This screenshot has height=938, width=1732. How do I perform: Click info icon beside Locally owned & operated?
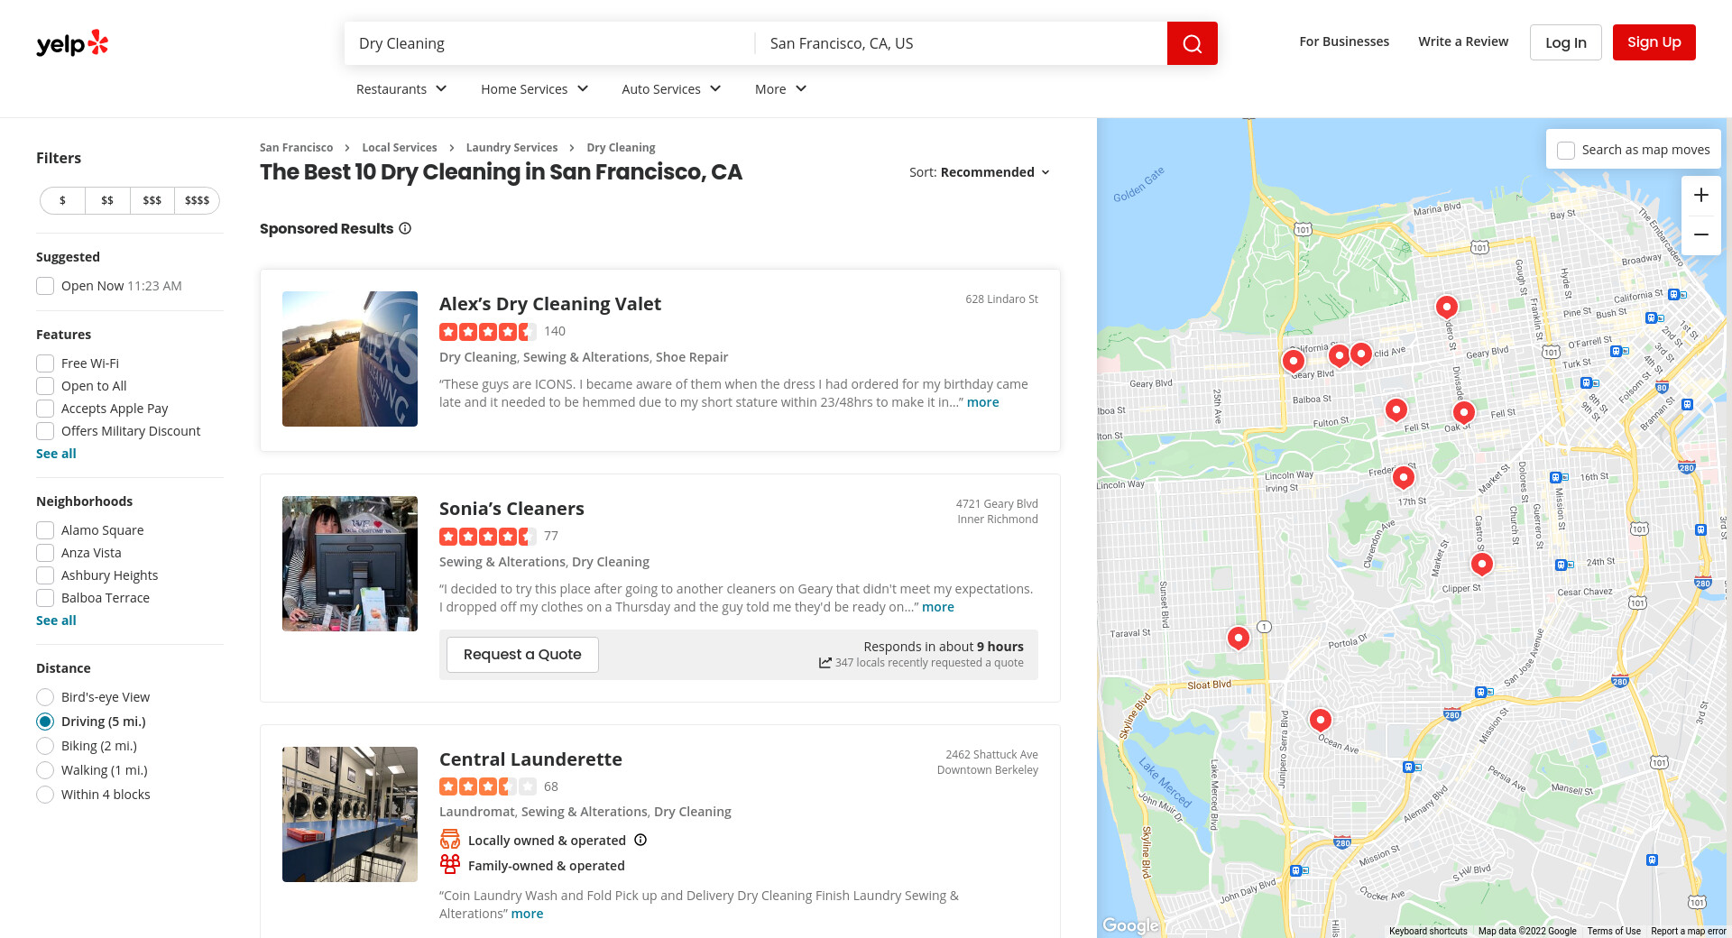click(x=640, y=840)
